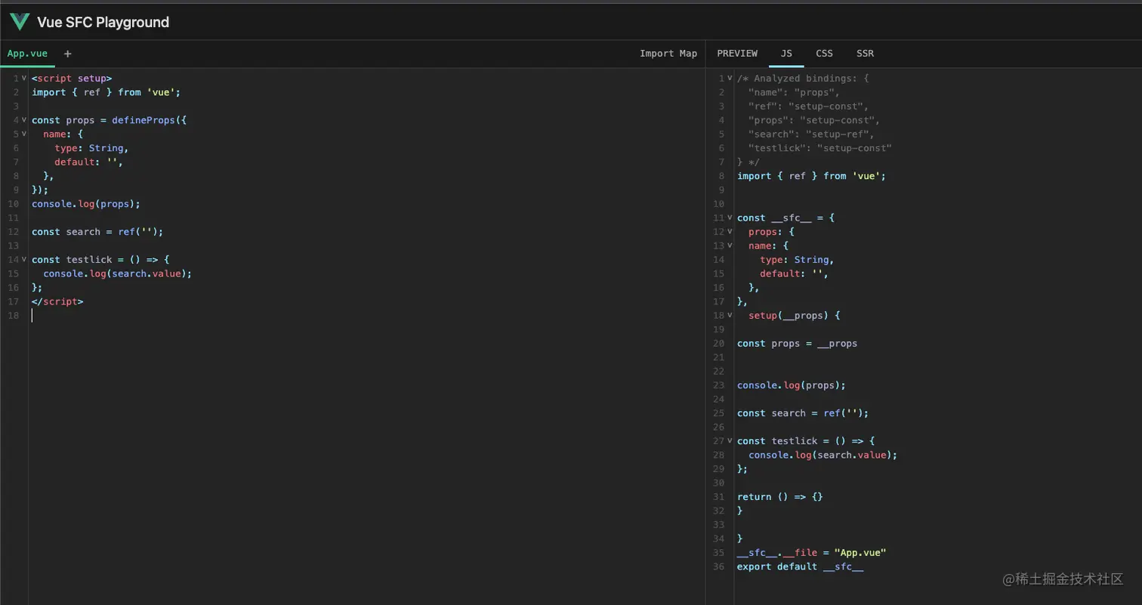Viewport: 1142px width, 605px height.
Task: Collapse the __sfc__ object at output line 11
Action: [x=729, y=218]
